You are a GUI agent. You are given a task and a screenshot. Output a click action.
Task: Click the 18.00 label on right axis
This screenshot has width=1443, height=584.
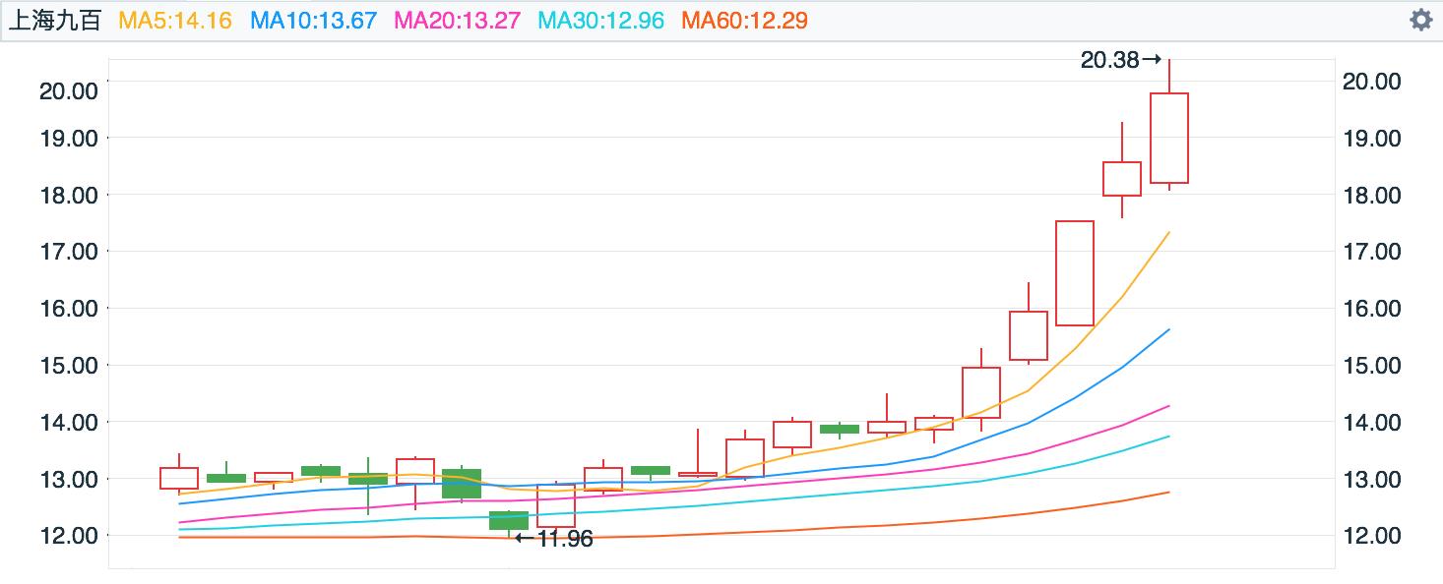(1372, 195)
